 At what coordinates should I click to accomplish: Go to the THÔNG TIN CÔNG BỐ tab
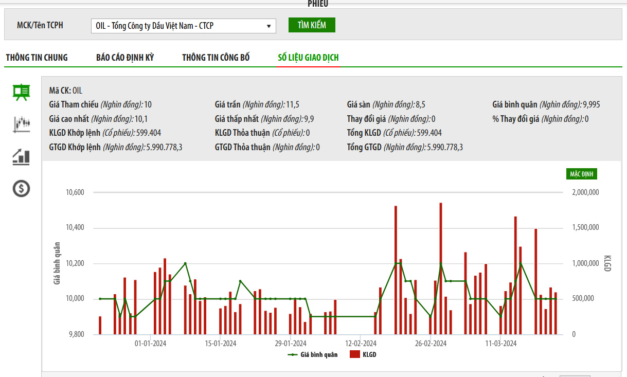point(216,58)
